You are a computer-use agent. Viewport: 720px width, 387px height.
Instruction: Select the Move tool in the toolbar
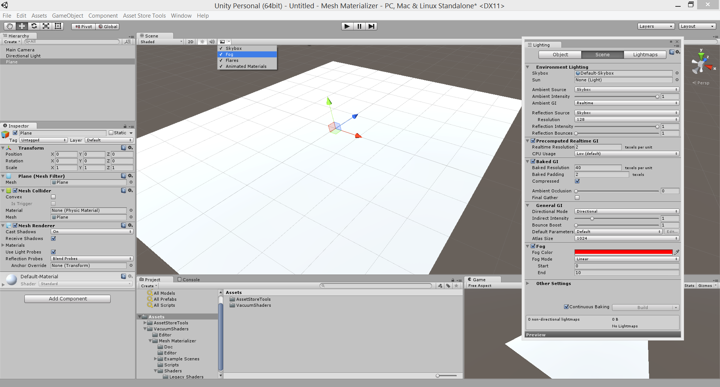pyautogui.click(x=21, y=26)
